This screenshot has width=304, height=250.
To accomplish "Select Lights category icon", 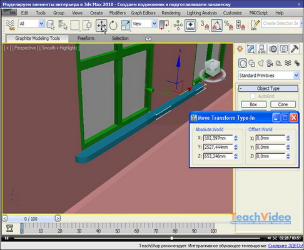I will pyautogui.click(x=261, y=63).
